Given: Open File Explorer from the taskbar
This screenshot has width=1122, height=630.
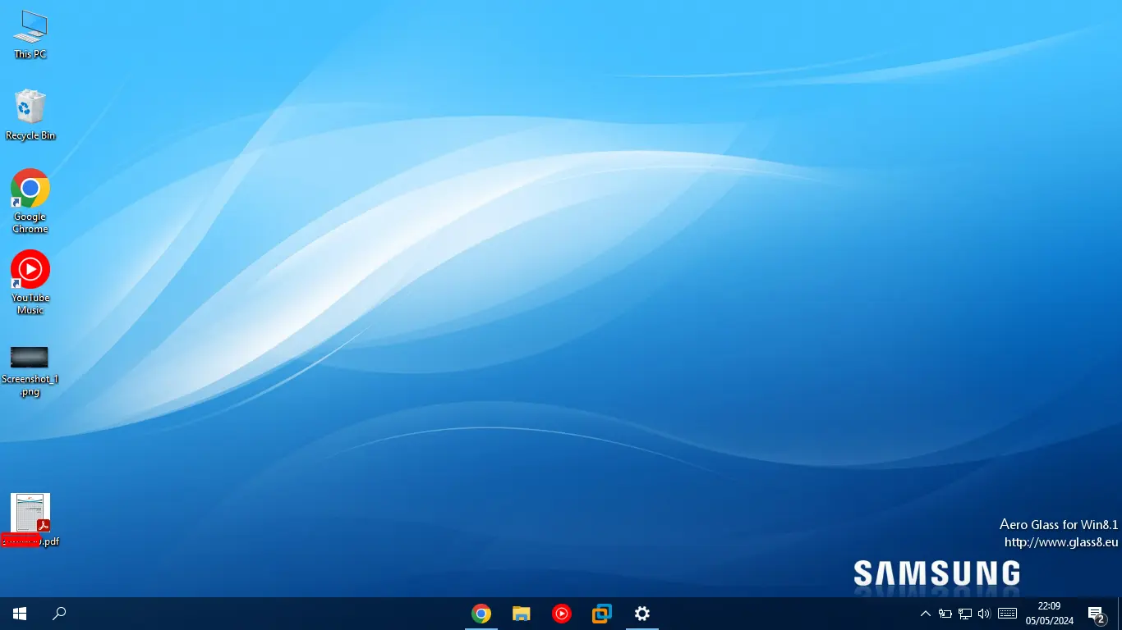Looking at the screenshot, I should (x=522, y=614).
